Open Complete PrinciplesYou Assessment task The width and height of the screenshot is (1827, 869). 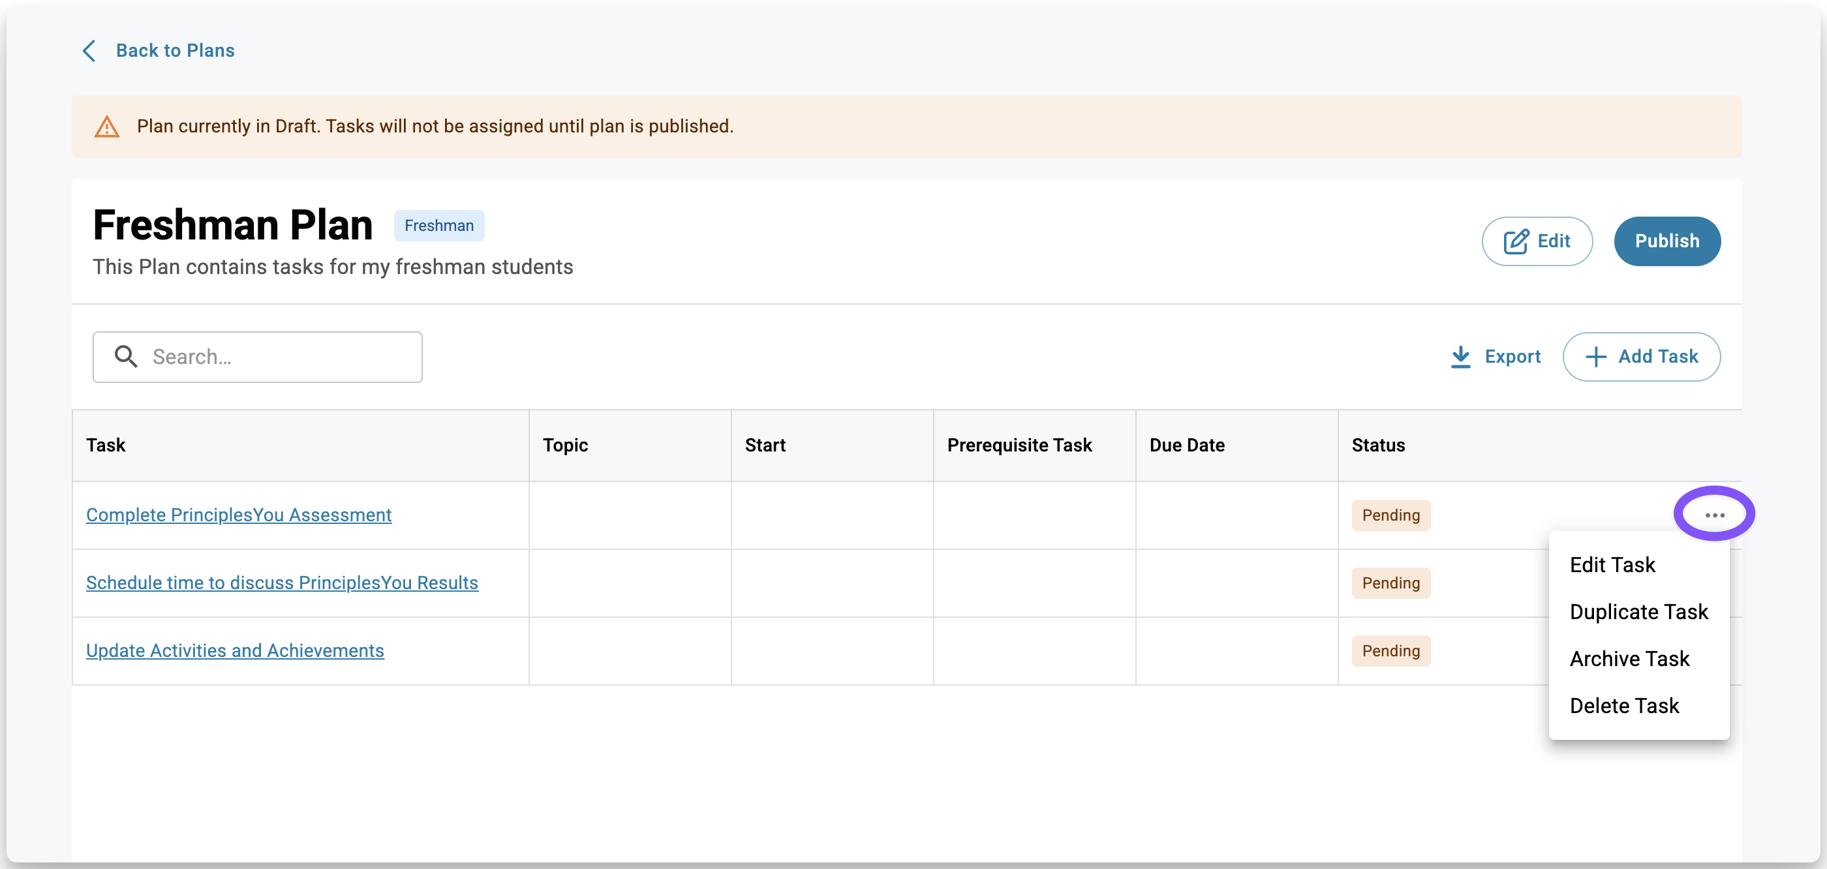(239, 515)
